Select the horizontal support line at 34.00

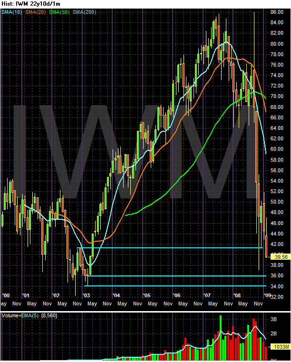(175, 286)
